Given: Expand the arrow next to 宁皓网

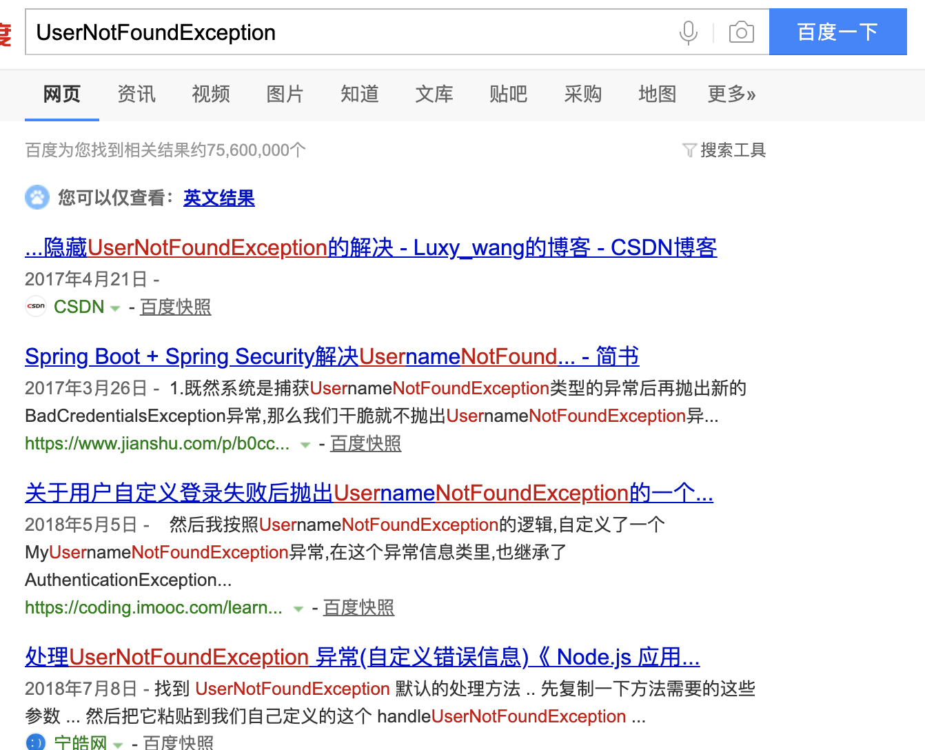Looking at the screenshot, I should tap(118, 744).
